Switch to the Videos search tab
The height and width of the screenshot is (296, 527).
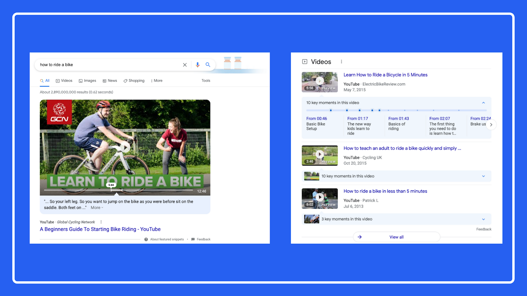64,81
